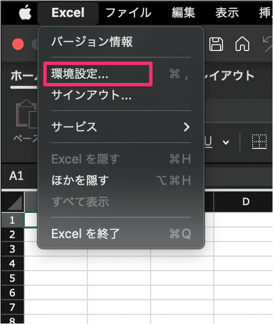Select row 2 header
Image resolution: width=273 pixels, height=324 pixels.
click(12, 234)
